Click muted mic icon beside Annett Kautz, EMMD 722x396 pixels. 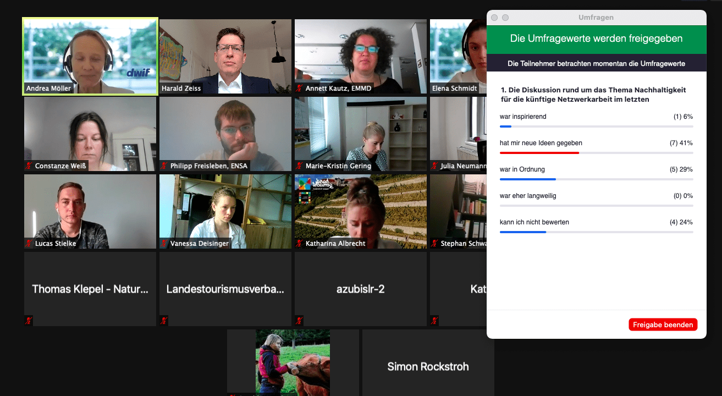299,88
